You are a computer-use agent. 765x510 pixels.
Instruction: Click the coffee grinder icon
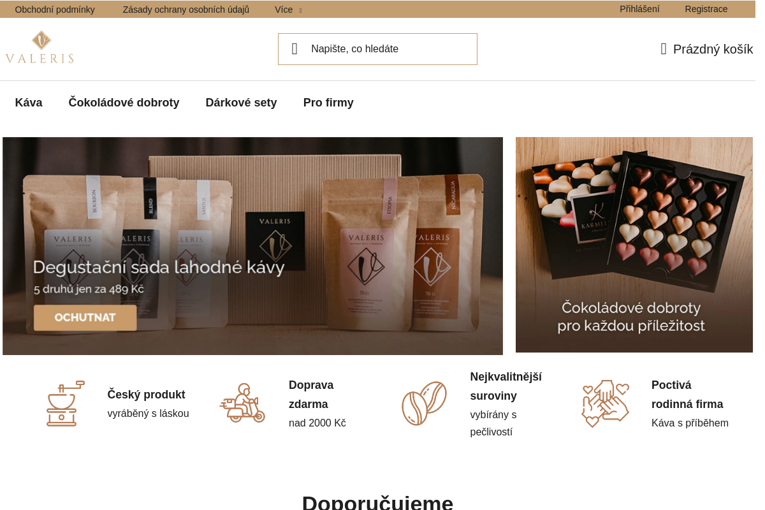[x=64, y=404]
